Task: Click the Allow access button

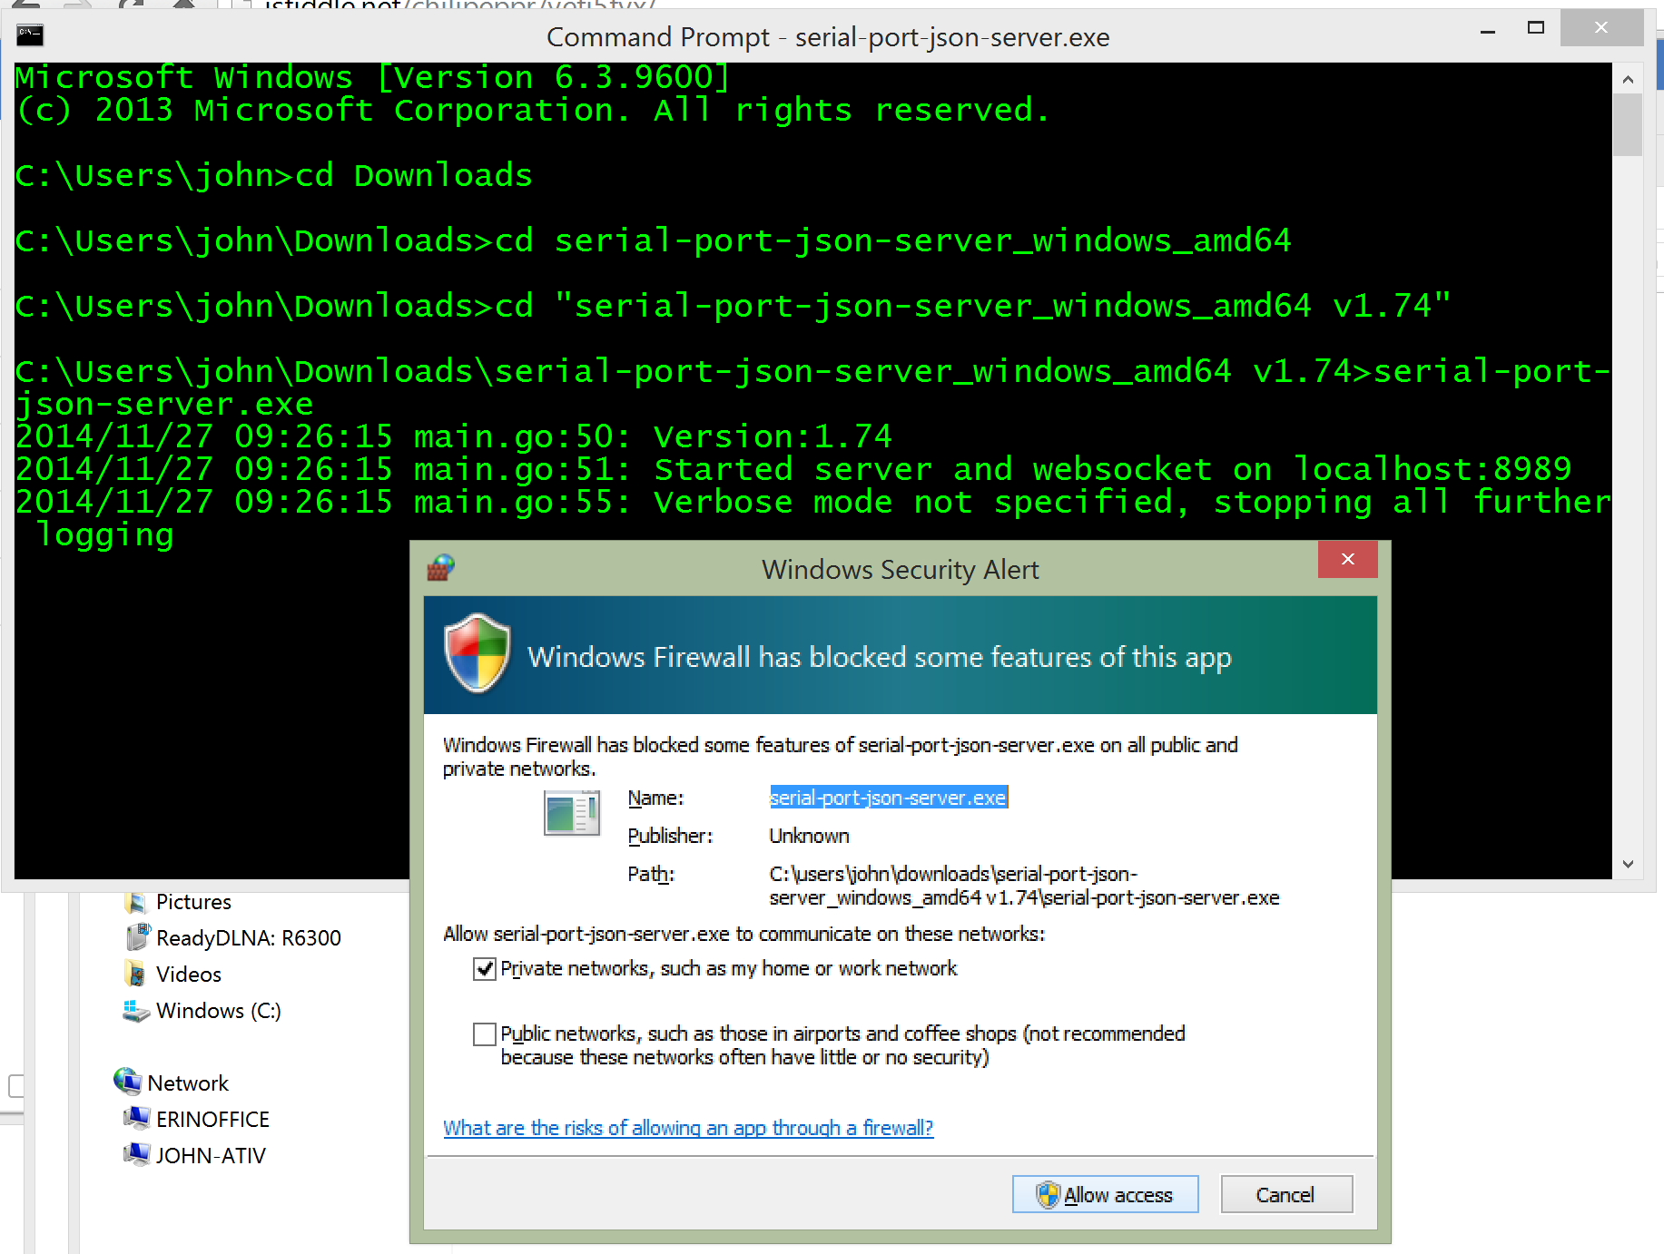Action: pyautogui.click(x=1105, y=1194)
